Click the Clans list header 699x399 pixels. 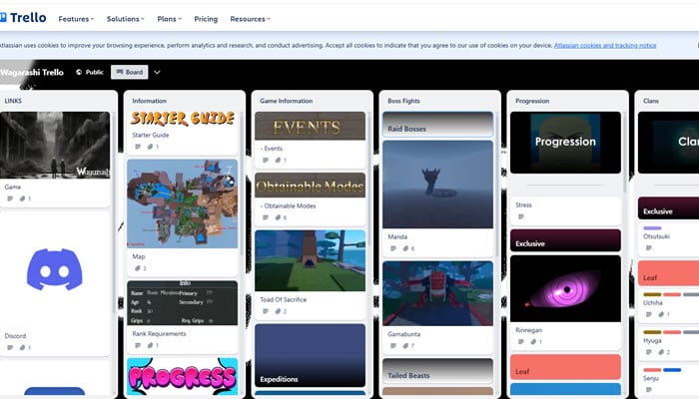click(651, 101)
